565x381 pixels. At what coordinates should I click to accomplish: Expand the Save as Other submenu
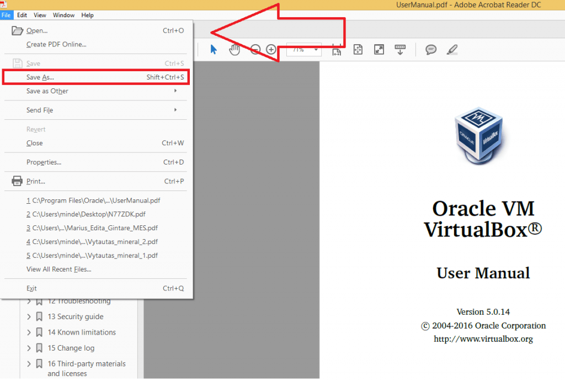(x=95, y=91)
